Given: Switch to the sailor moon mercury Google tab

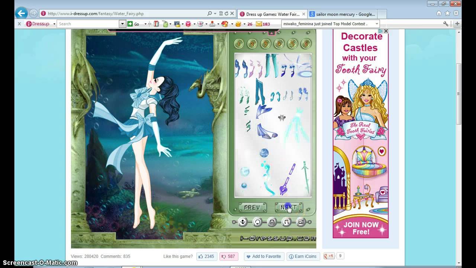Looking at the screenshot, I should click(x=342, y=14).
